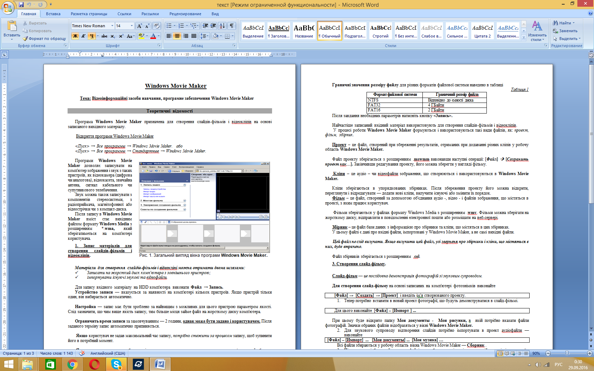Open the Разметка страницы tab
The height and width of the screenshot is (371, 594).
[x=89, y=14]
